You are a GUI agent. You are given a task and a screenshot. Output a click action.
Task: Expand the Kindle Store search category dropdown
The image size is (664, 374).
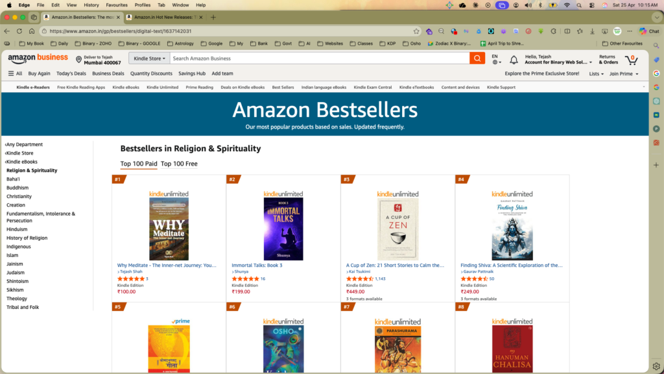tap(149, 58)
